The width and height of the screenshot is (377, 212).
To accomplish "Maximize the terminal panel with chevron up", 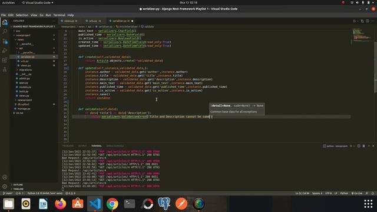I will pos(369,146).
